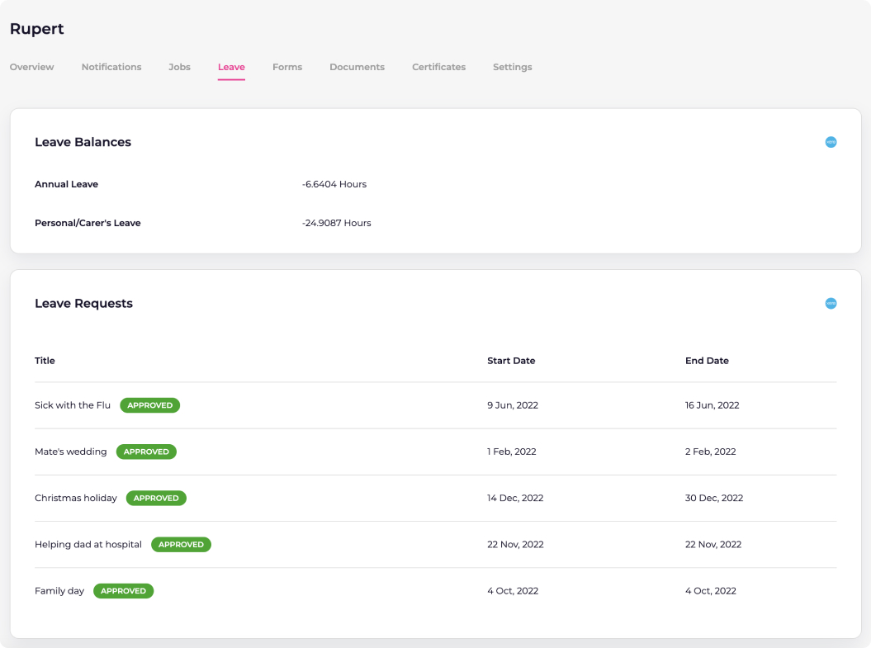The image size is (871, 648).
Task: Click the Title column header
Action: click(x=45, y=361)
